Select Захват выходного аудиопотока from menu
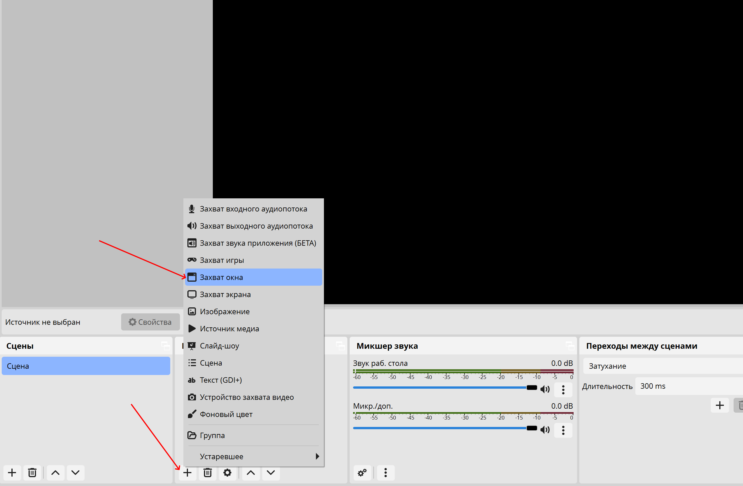This screenshot has width=743, height=486. [253, 226]
